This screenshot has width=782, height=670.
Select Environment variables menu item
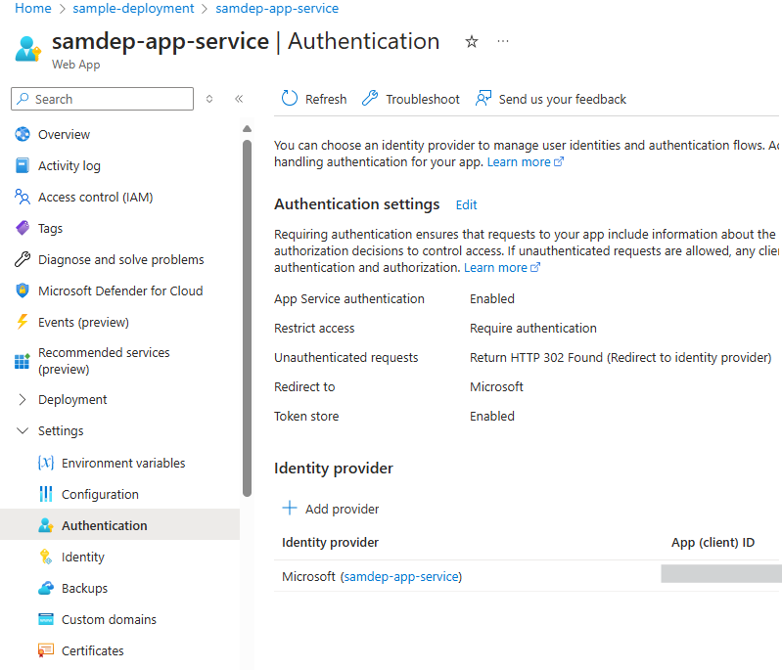tap(123, 463)
